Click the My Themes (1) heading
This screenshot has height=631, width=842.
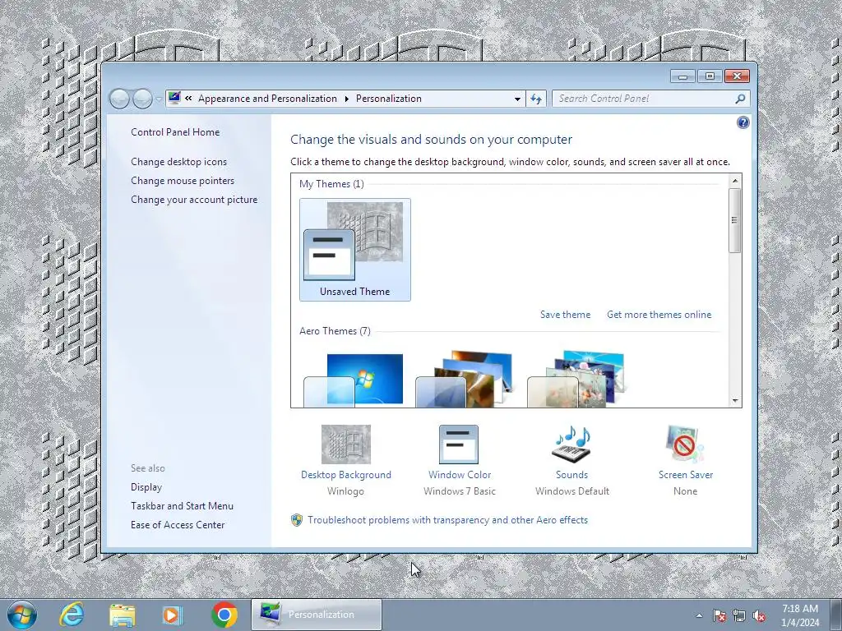[331, 184]
